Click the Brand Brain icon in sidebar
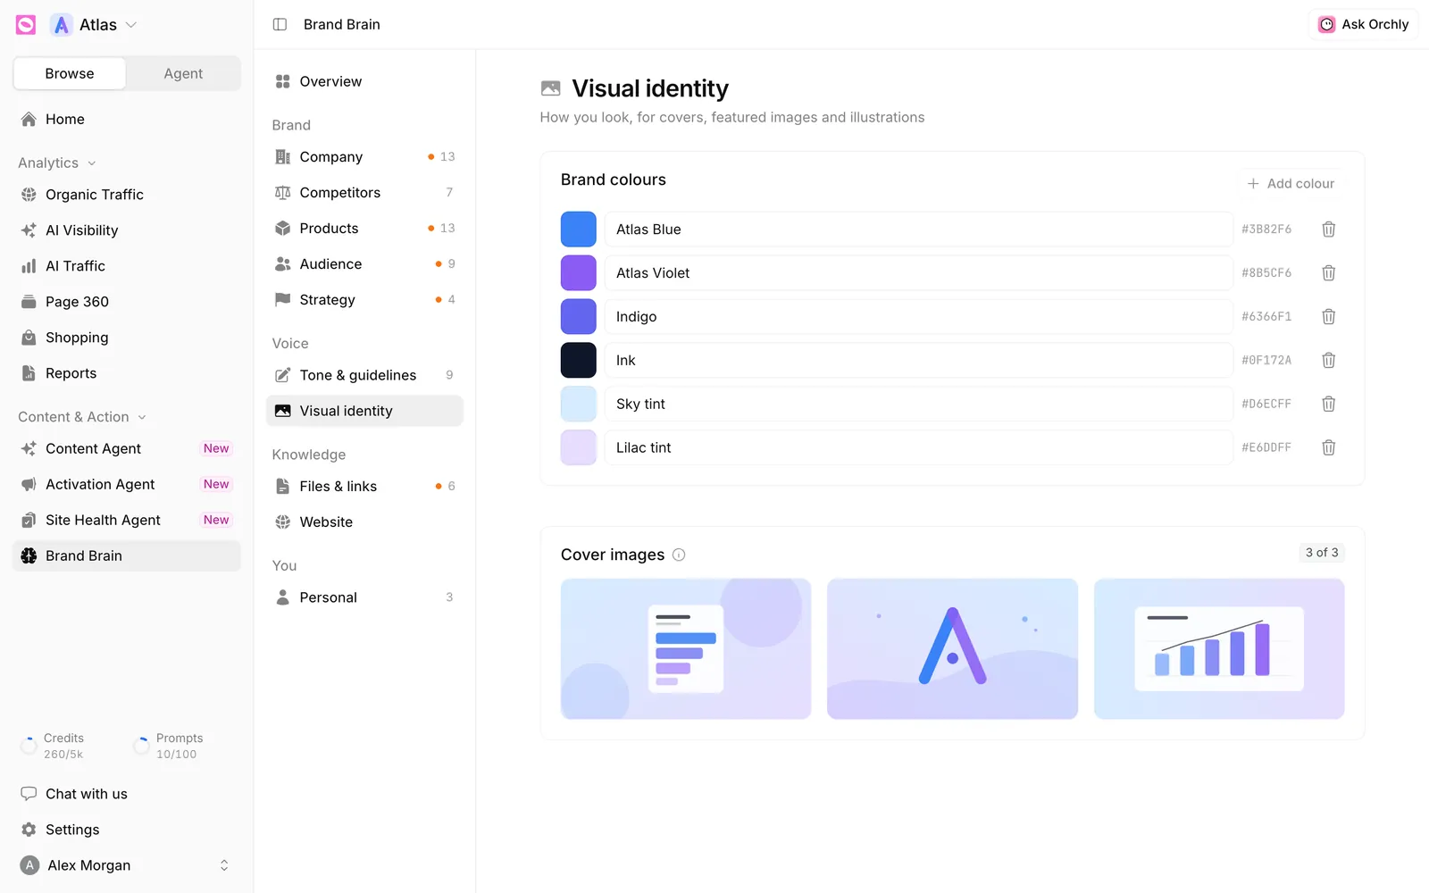 click(x=29, y=555)
